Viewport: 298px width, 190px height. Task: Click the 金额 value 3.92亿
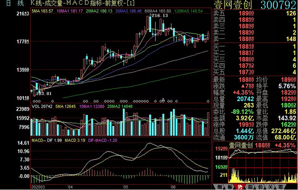(x=245, y=118)
